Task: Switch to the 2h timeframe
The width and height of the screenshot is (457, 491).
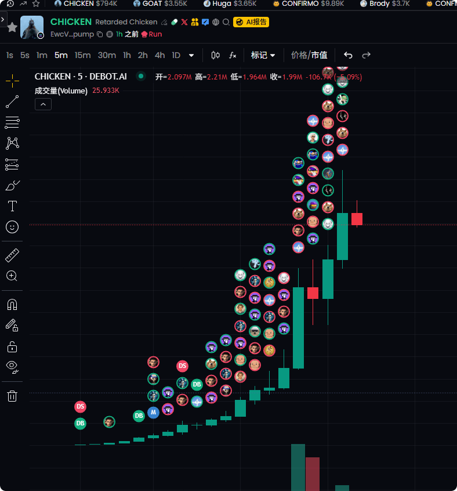Action: click(143, 55)
